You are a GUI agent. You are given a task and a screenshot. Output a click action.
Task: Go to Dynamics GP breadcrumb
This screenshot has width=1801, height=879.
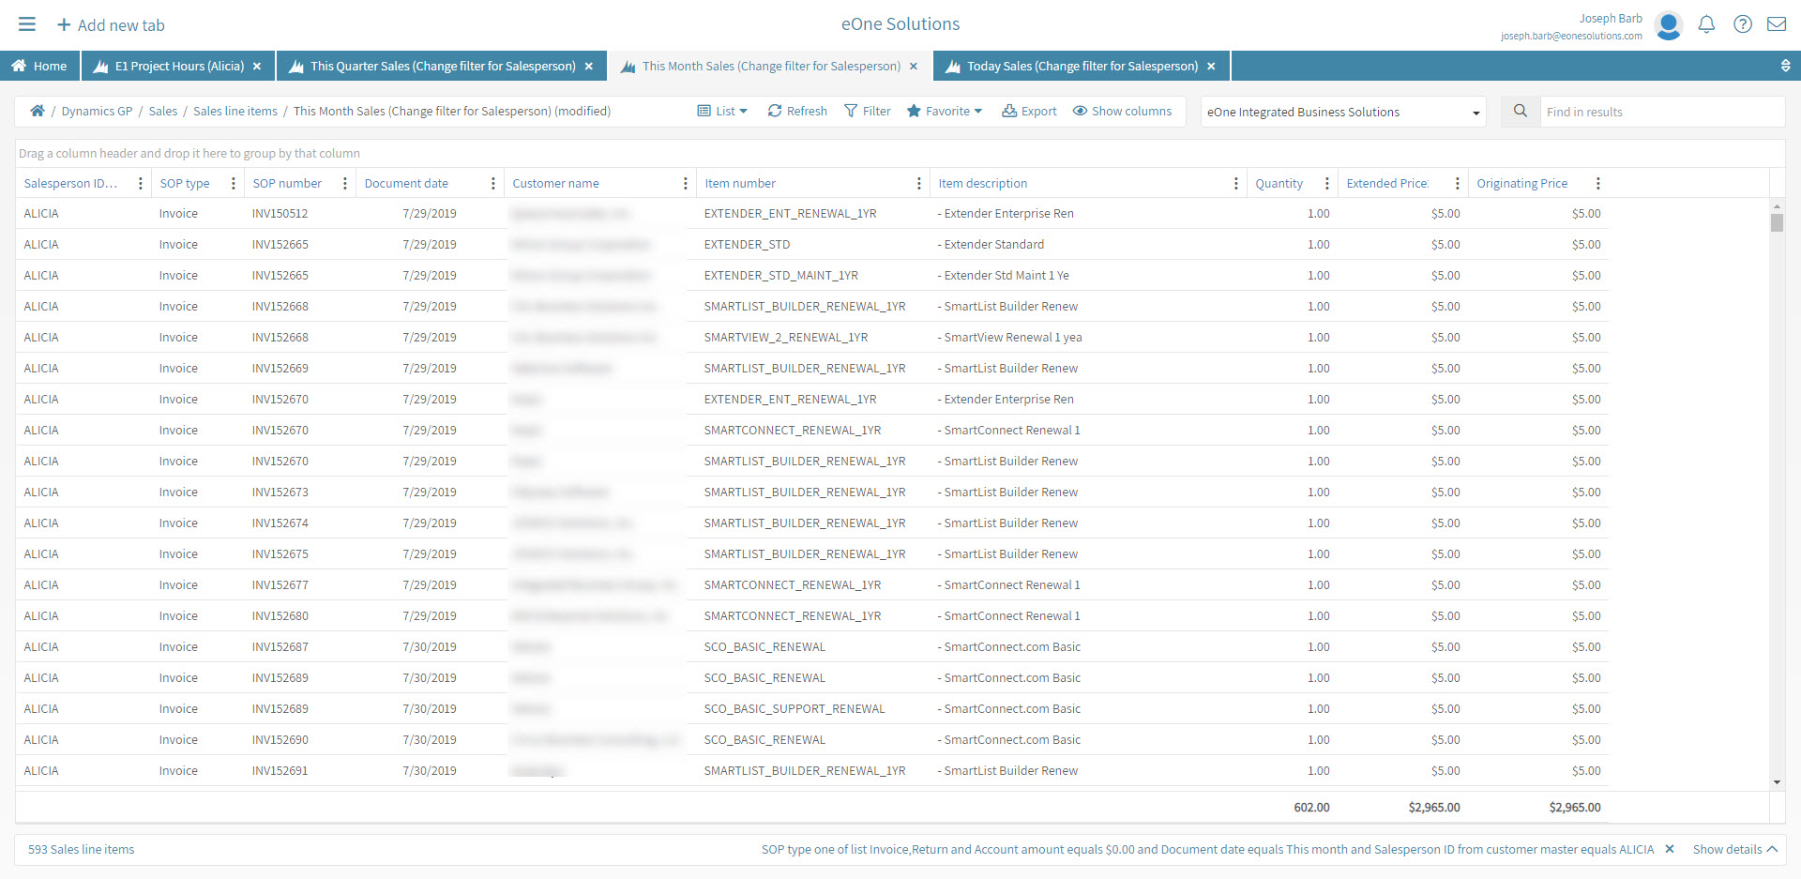pyautogui.click(x=97, y=111)
